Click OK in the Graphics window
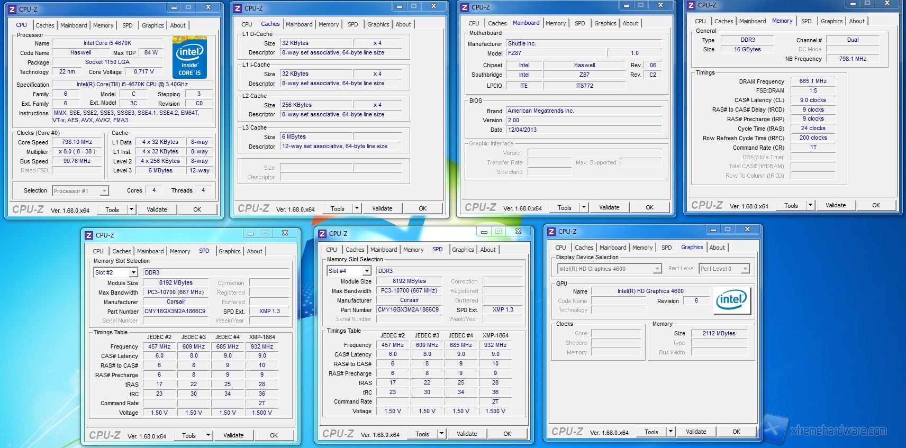The height and width of the screenshot is (448, 906). pos(736,432)
